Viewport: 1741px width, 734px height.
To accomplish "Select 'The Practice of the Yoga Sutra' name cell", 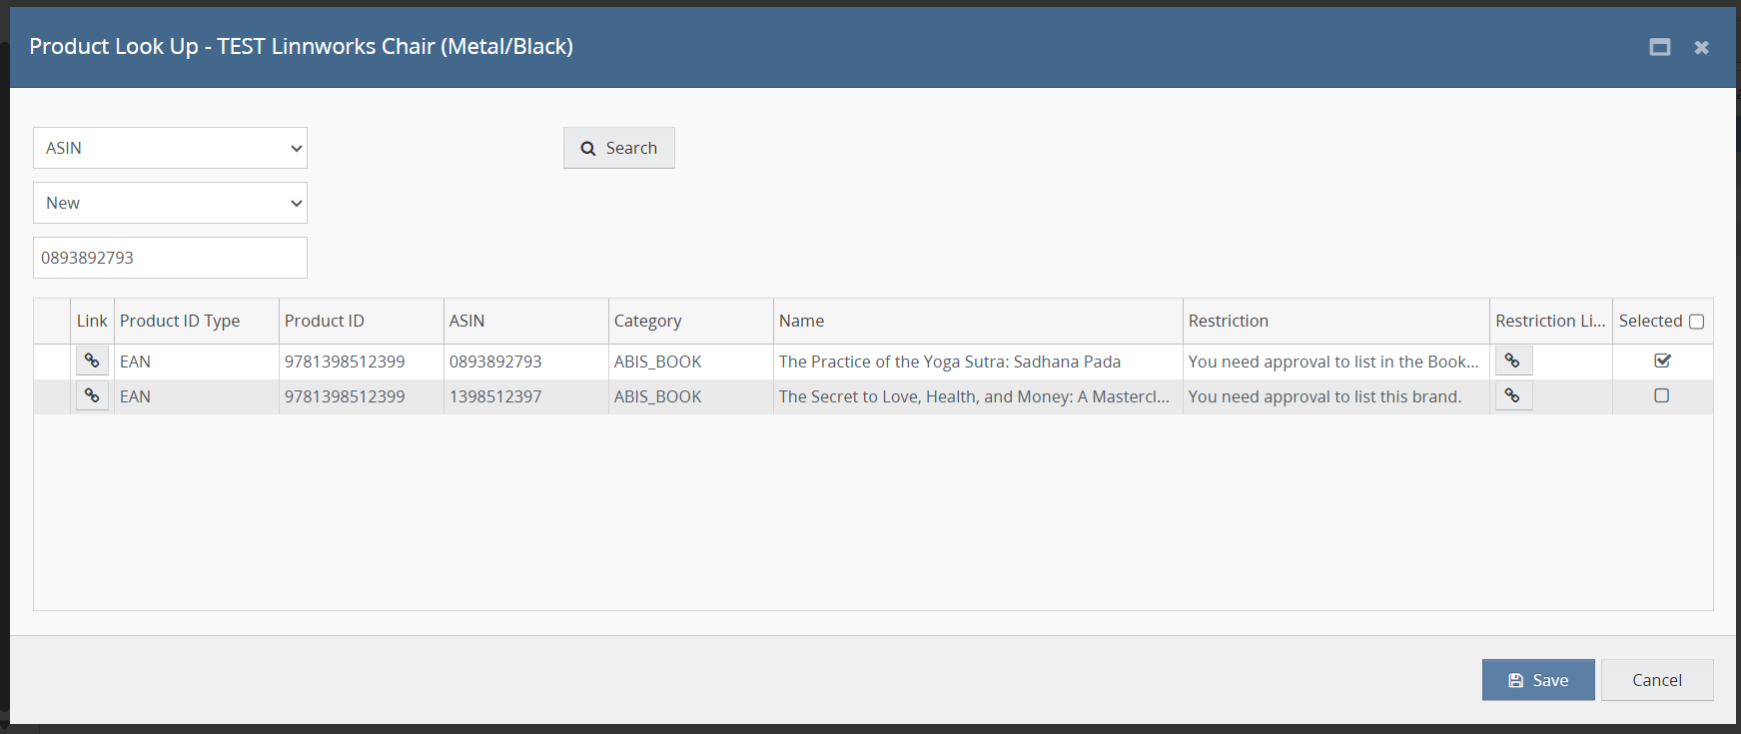I will [x=978, y=362].
